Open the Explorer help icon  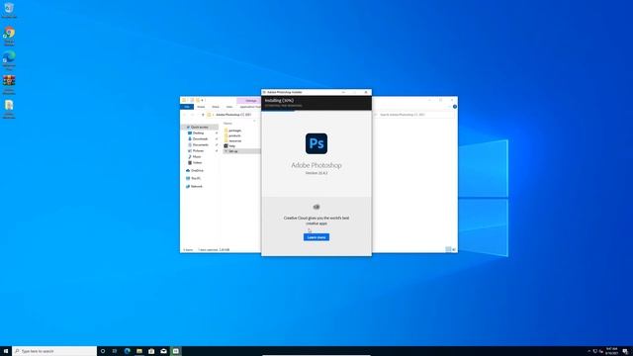[x=455, y=107]
